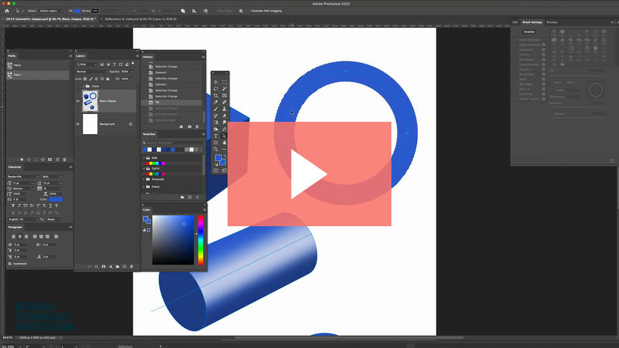Create new snapshot camera icon in History
Screen dimensions: 619x348
point(190,127)
